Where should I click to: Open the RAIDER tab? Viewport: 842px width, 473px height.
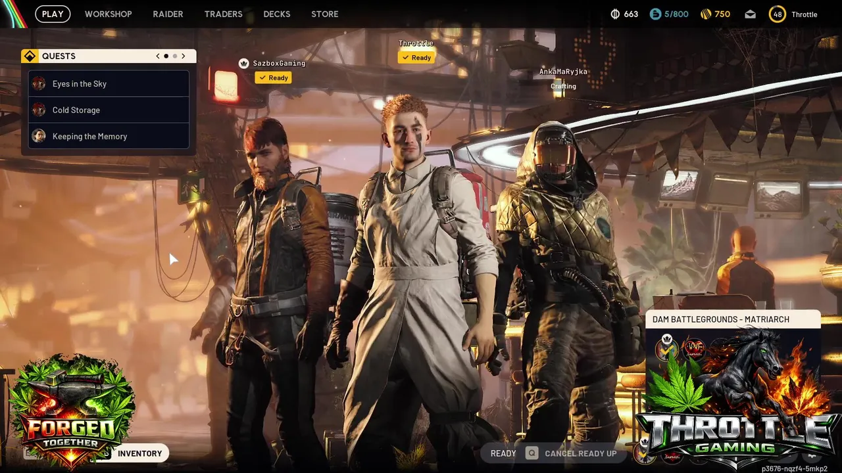tap(168, 14)
